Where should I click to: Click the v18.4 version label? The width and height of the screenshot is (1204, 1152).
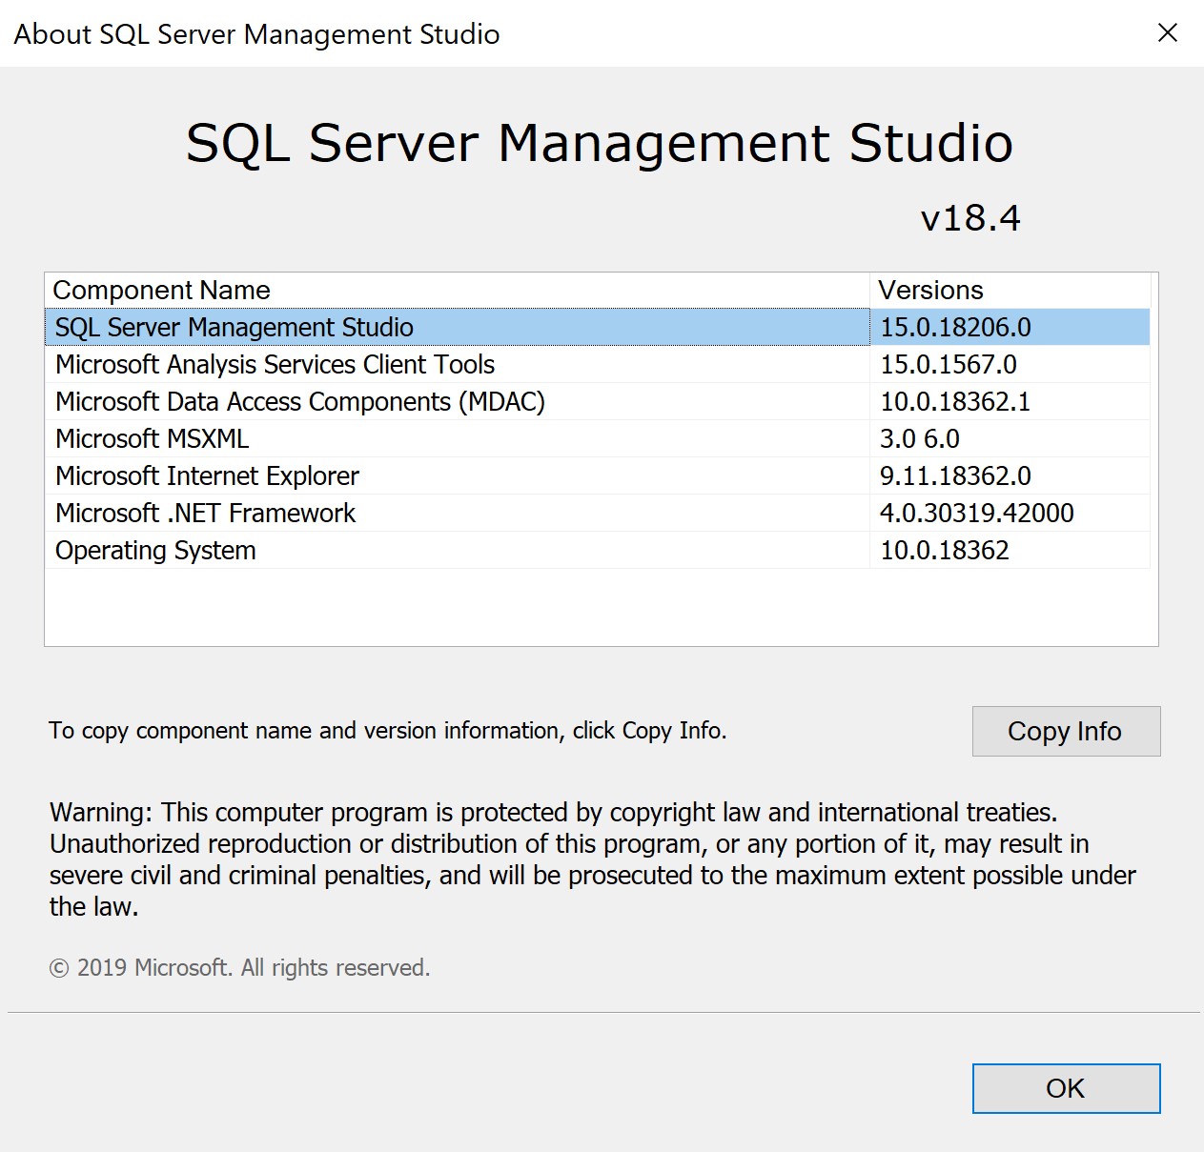click(x=971, y=217)
